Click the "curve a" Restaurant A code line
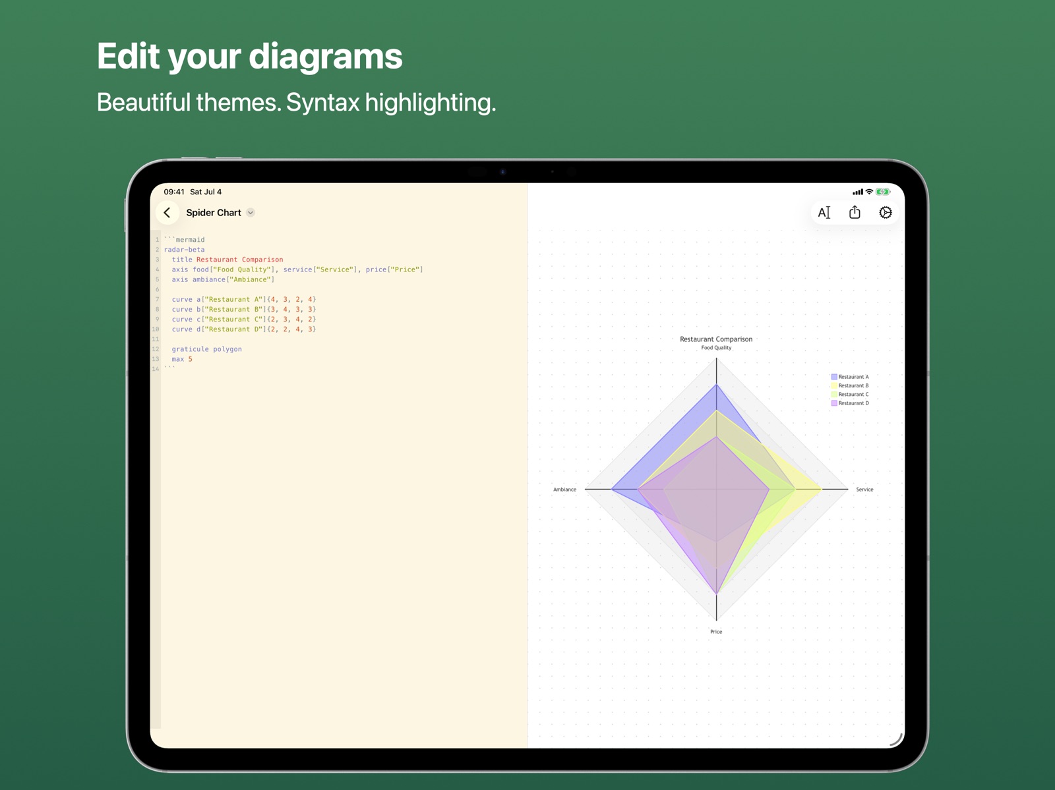This screenshot has width=1055, height=790. pyautogui.click(x=244, y=299)
